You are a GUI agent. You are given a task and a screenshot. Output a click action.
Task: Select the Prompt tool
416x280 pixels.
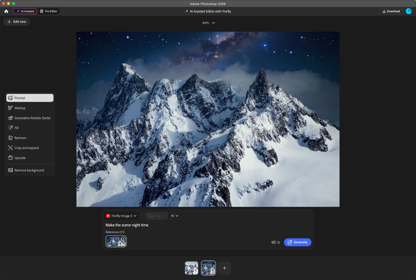point(30,98)
